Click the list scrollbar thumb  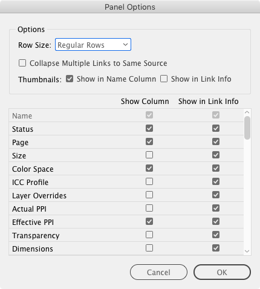[x=247, y=128]
